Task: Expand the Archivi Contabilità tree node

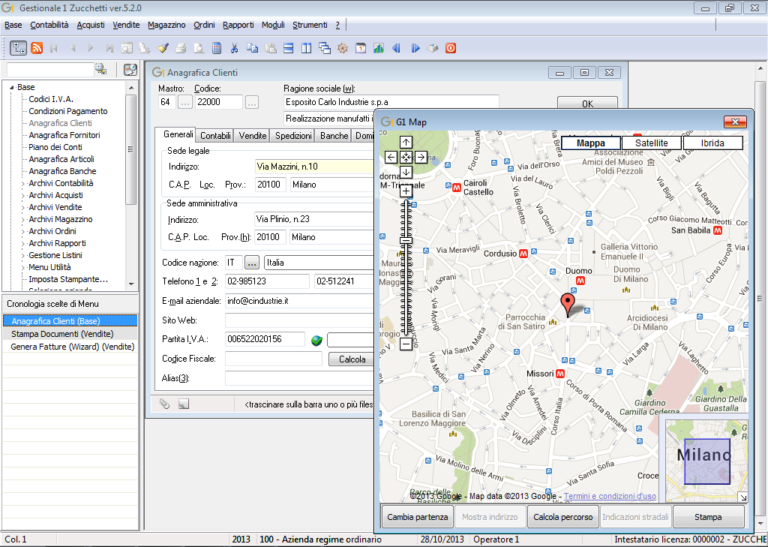Action: (22, 183)
